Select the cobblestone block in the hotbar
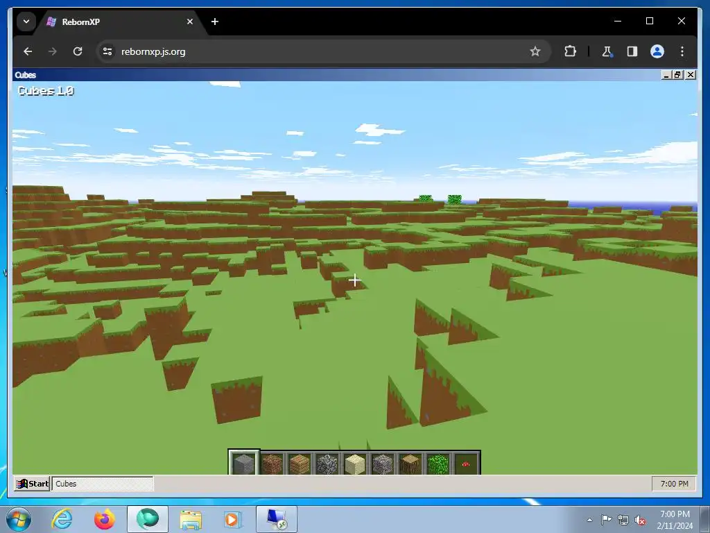The width and height of the screenshot is (710, 533). [327, 464]
